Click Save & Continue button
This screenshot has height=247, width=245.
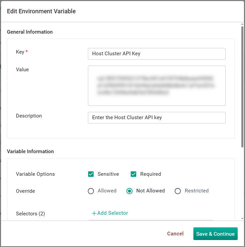click(215, 234)
